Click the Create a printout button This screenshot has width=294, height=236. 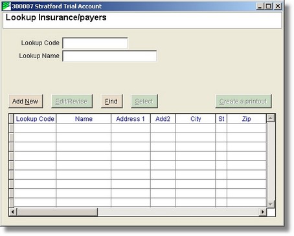(x=243, y=101)
